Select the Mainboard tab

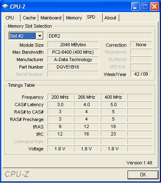pyautogui.click(x=51, y=18)
